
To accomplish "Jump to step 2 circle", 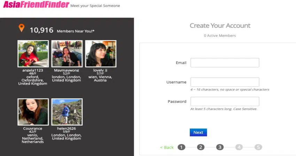I will pyautogui.click(x=201, y=147).
